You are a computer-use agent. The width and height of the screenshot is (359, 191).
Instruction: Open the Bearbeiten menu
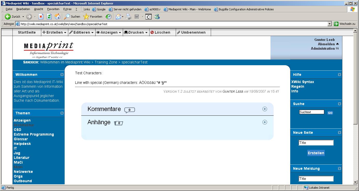[23, 9]
